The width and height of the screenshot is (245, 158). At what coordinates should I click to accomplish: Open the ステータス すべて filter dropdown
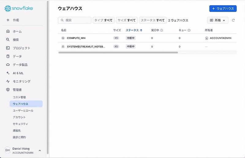point(153,20)
